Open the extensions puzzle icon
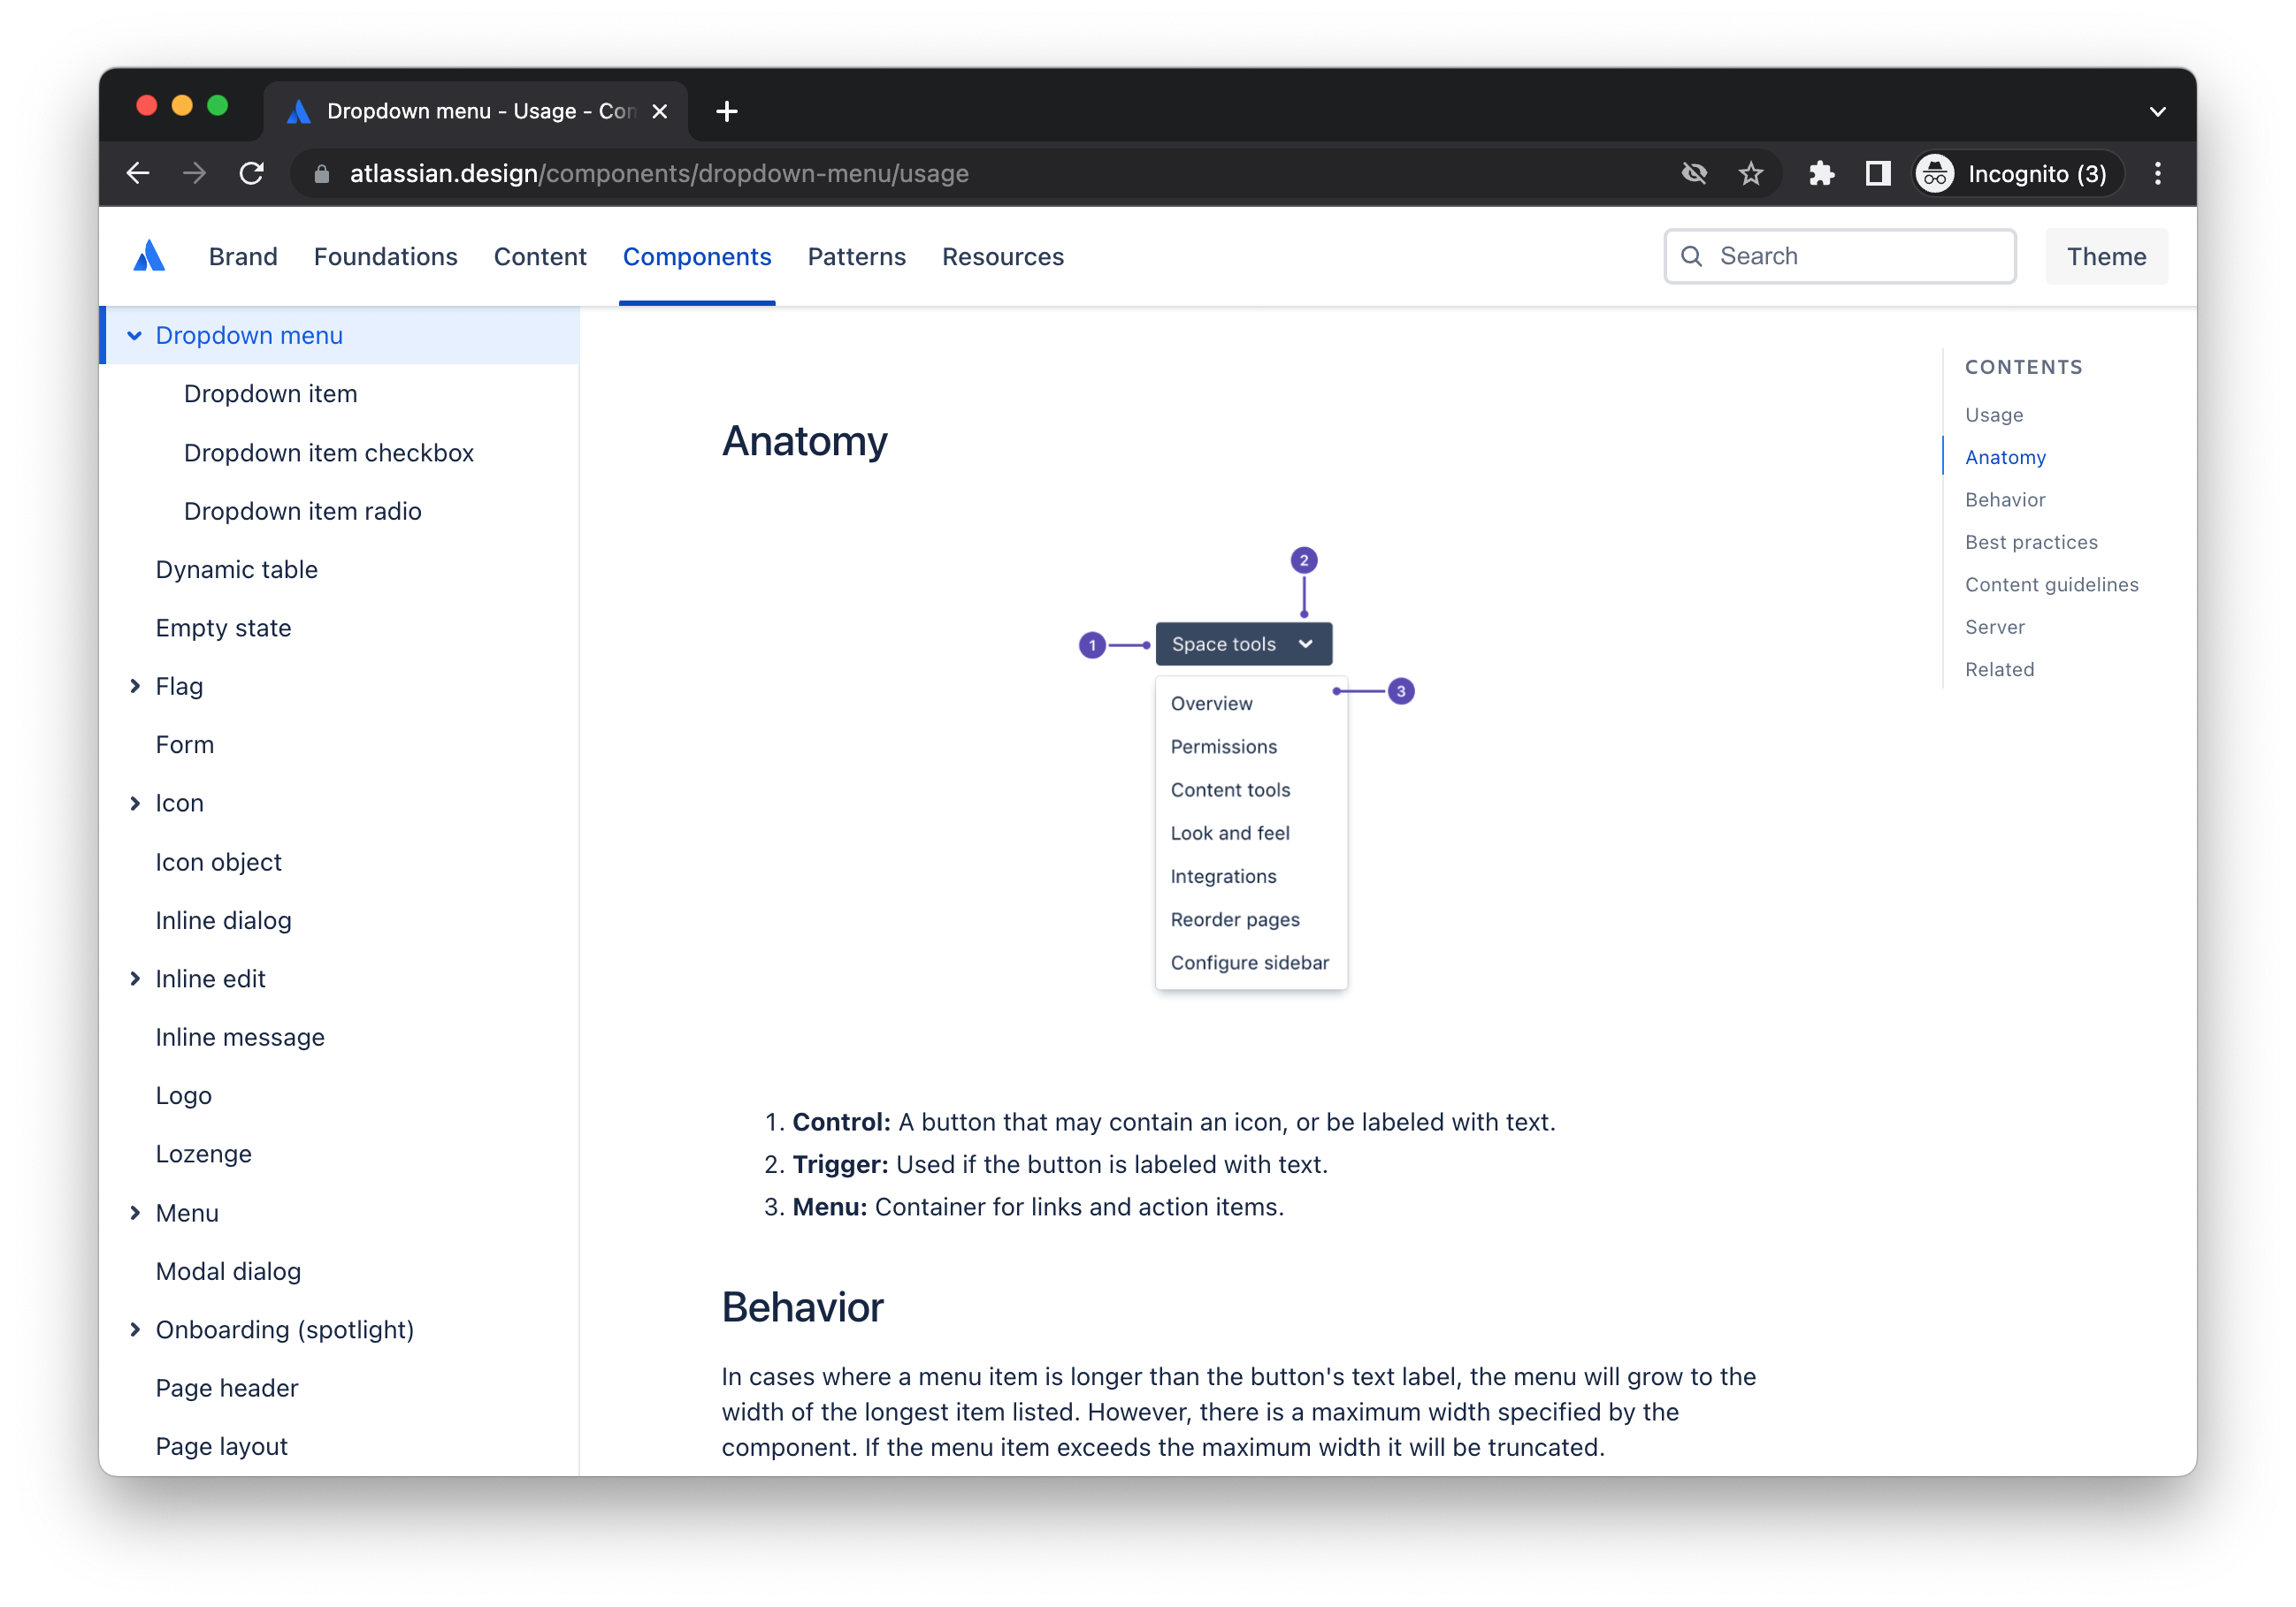 [1821, 173]
